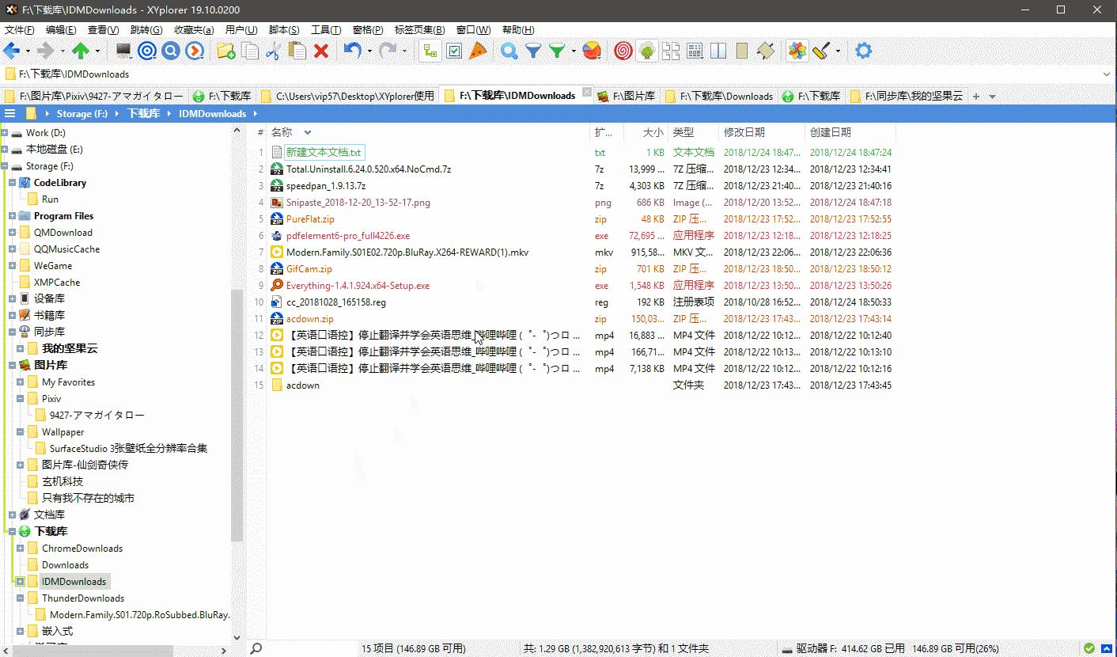Click PureFlat.zip in the file list

coord(309,219)
